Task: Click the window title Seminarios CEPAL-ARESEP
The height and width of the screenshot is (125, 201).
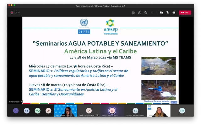Action: point(100,6)
